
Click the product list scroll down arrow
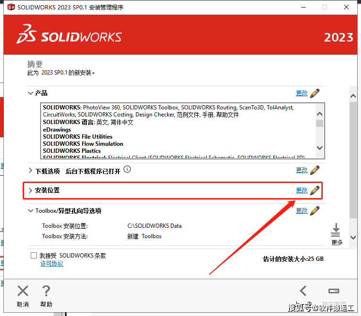[x=319, y=148]
